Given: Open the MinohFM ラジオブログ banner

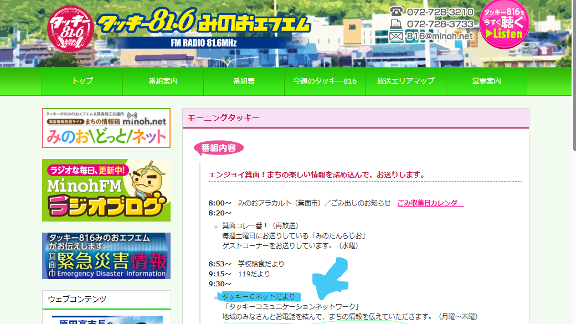Looking at the screenshot, I should (106, 191).
